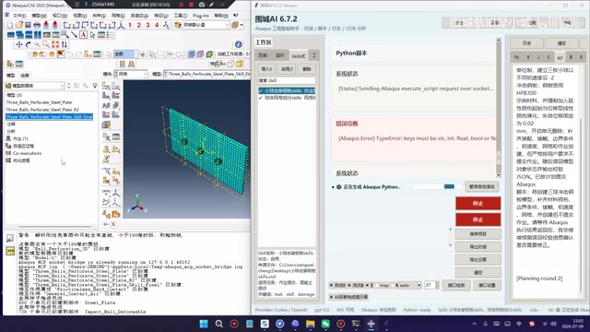The height and width of the screenshot is (332, 590).
Task: Open File Explorer from taskbar
Action: click(x=310, y=324)
